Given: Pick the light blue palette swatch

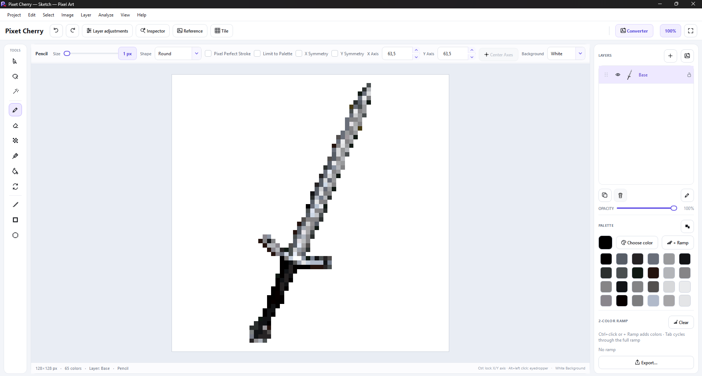Looking at the screenshot, I should (653, 301).
